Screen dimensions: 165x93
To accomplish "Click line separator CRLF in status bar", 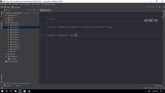I will tap(150, 88).
